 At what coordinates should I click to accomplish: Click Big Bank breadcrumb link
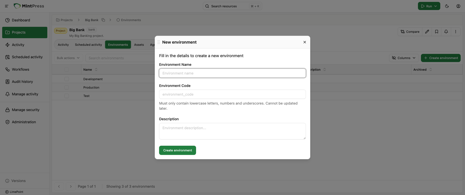(x=92, y=20)
